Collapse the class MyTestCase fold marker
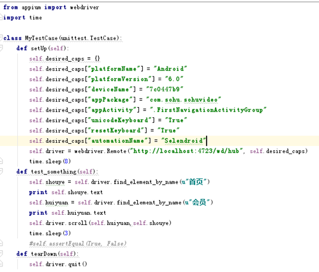Viewport: 319px width, 272px height. point(1,38)
